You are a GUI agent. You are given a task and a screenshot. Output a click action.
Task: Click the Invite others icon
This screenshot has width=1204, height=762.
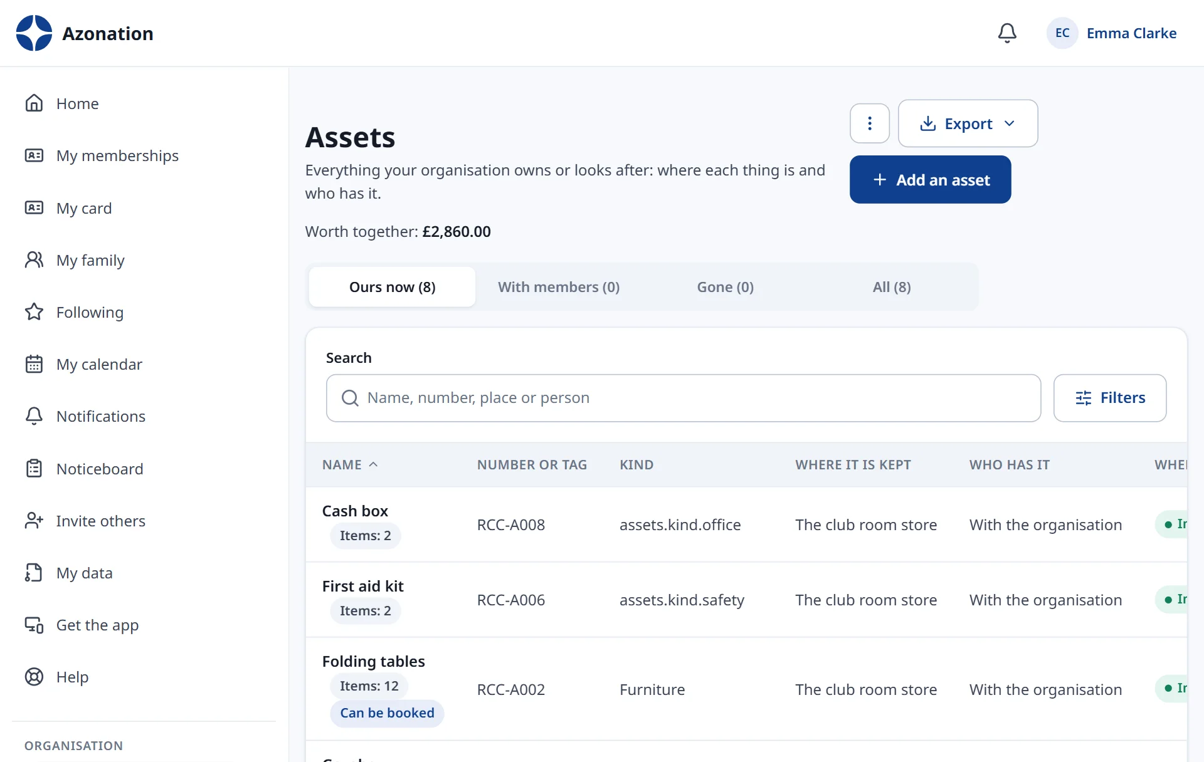coord(34,520)
